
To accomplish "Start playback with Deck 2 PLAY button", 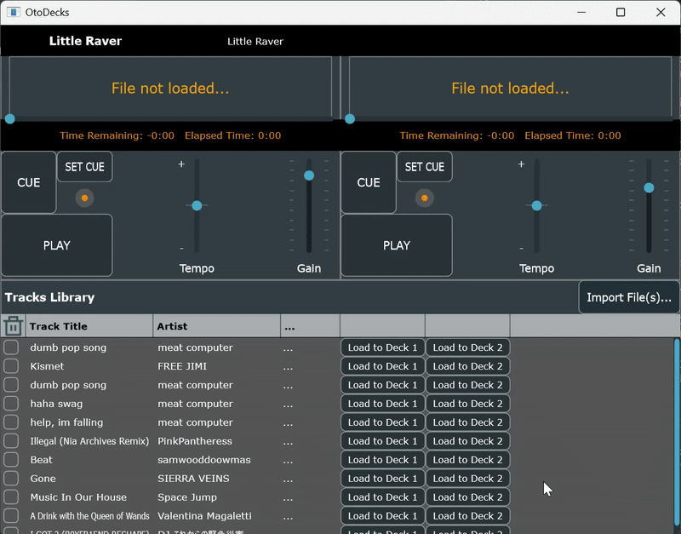I will [397, 245].
